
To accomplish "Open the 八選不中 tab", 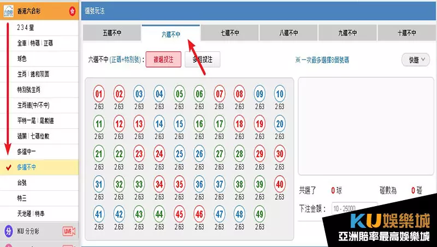I will pyautogui.click(x=288, y=33).
